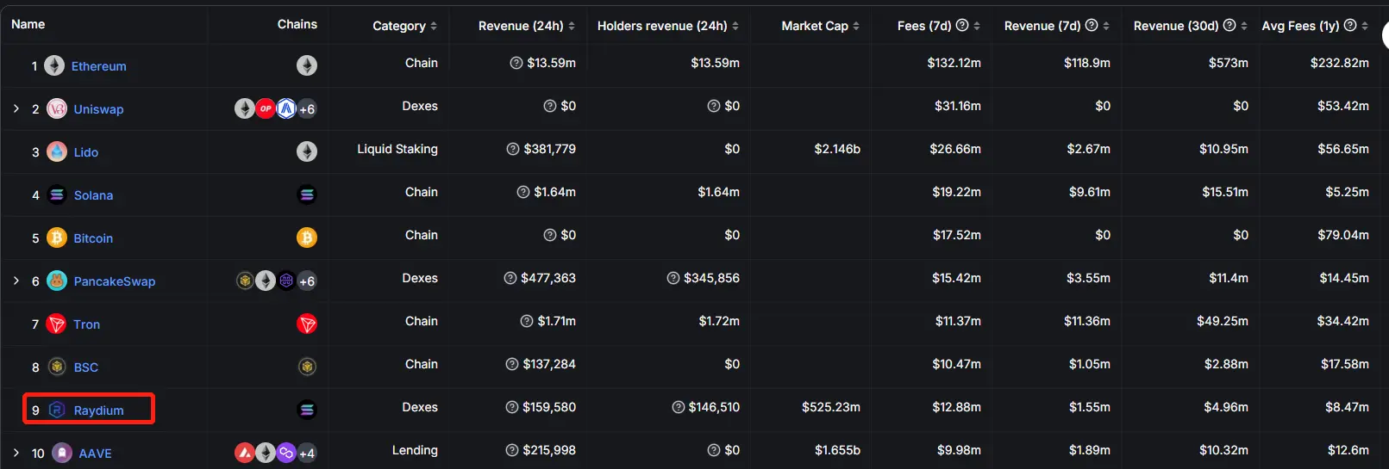The width and height of the screenshot is (1389, 469).
Task: Click the Uniswap logo icon beside its name
Action: click(x=57, y=108)
